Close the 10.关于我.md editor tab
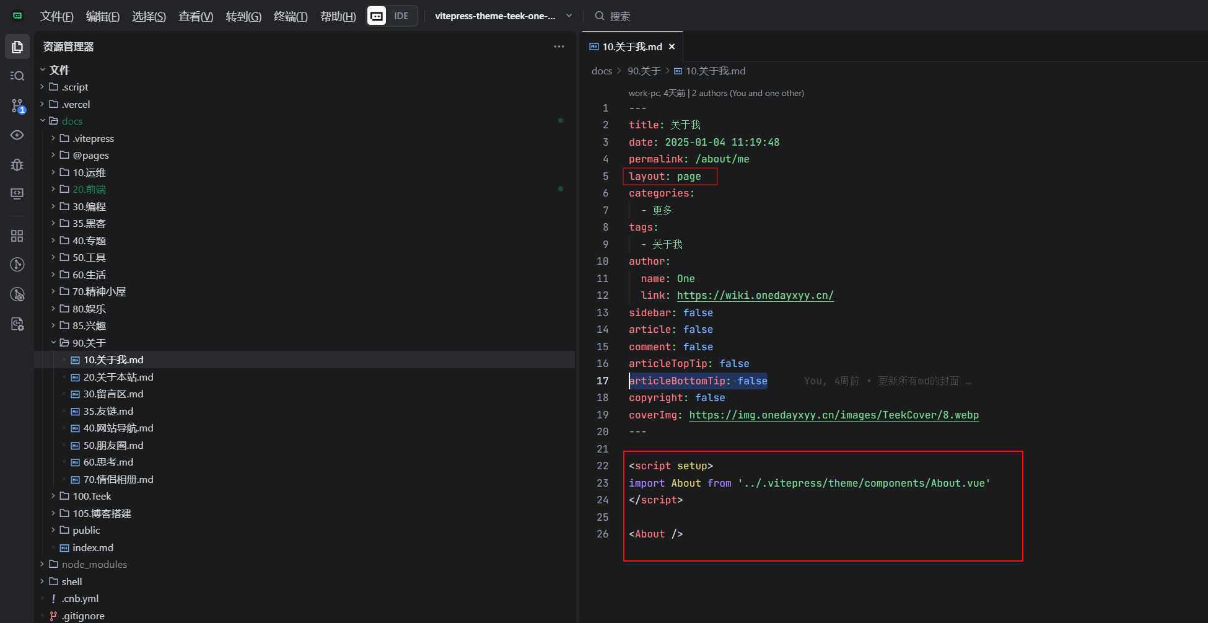 pos(672,46)
